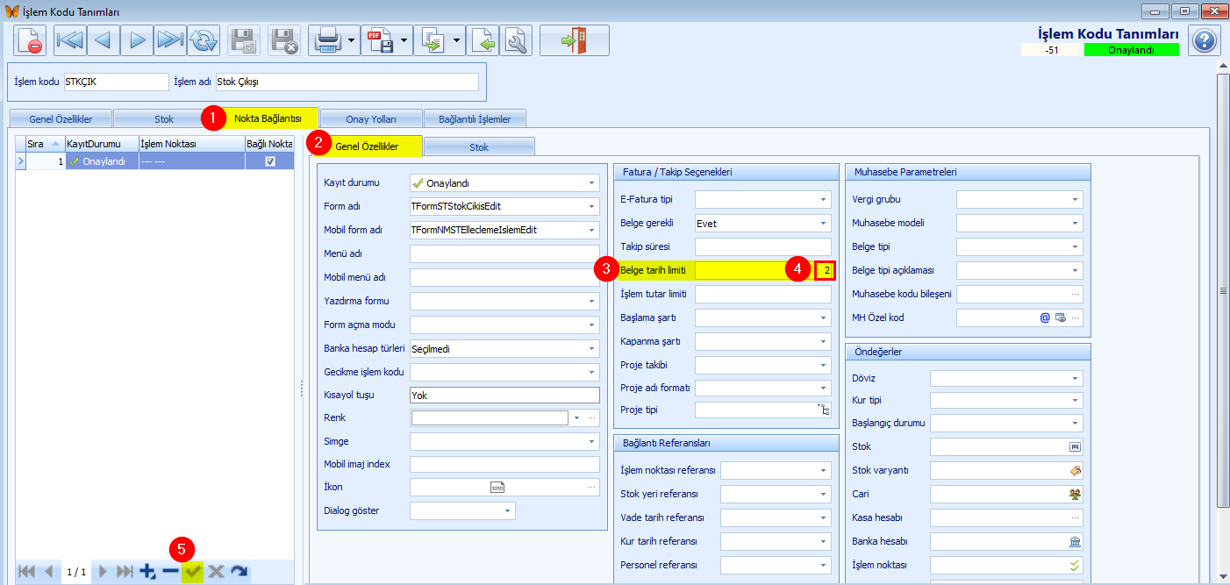Open the copy document dropdown arrow
This screenshot has width=1230, height=585.
(457, 41)
